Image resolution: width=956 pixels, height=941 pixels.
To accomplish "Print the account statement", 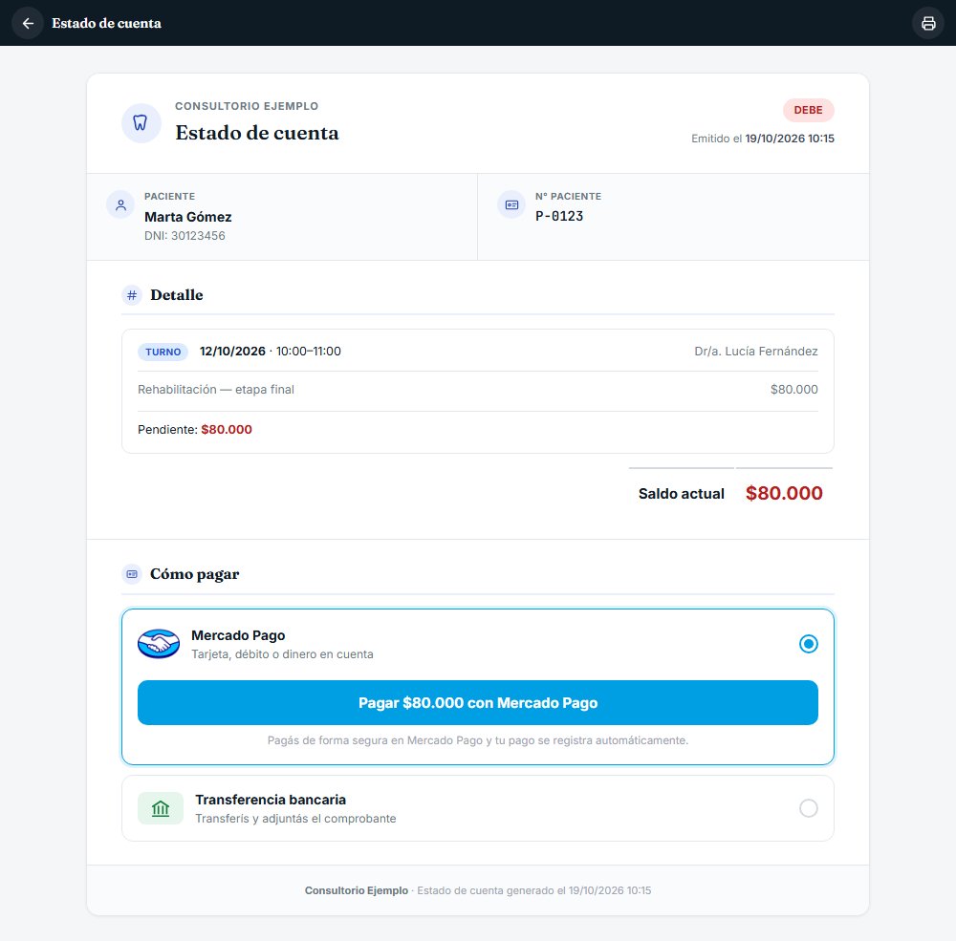I will point(928,23).
